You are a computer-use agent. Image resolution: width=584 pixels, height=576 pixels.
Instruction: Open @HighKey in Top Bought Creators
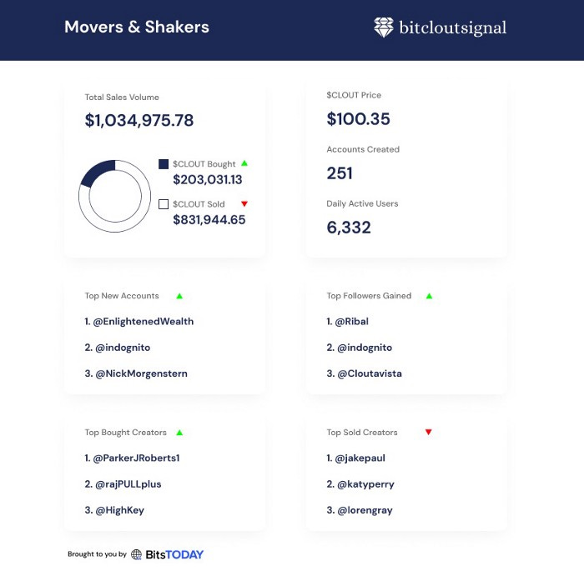(114, 510)
